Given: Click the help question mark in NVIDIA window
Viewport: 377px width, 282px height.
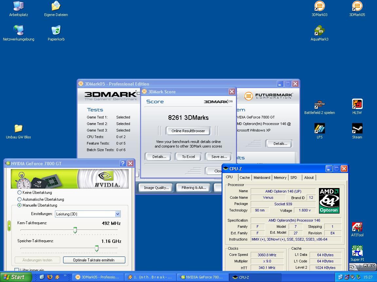Looking at the screenshot, I should pyautogui.click(x=123, y=163).
